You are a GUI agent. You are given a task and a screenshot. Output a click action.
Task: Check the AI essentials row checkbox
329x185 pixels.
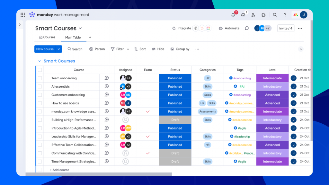coord(40,86)
